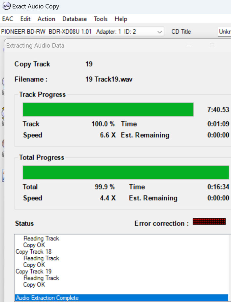This screenshot has height=302, width=231.
Task: Click the Exact Audio Copy title bar icon
Action: 6,6
